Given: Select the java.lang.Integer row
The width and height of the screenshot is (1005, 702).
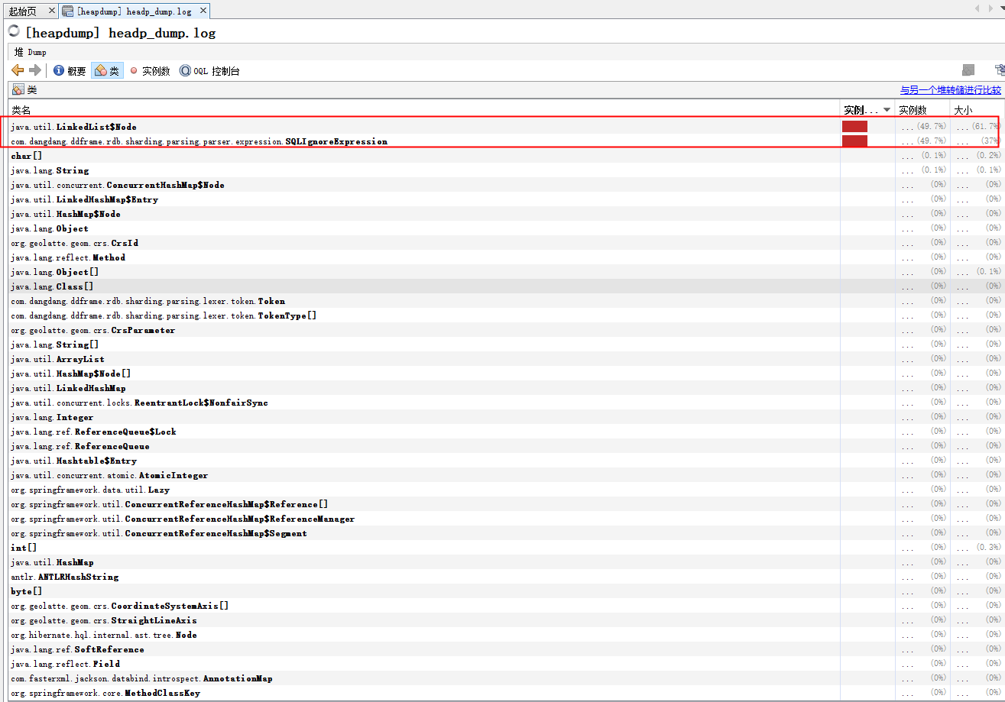Looking at the screenshot, I should coord(504,417).
